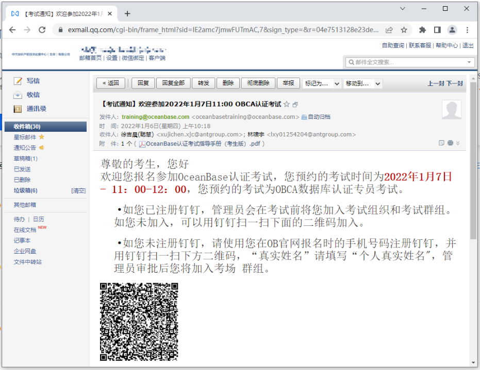This screenshot has height=370, width=480.
Task: Open the 已发送 sent folder
Action: (x=22, y=169)
